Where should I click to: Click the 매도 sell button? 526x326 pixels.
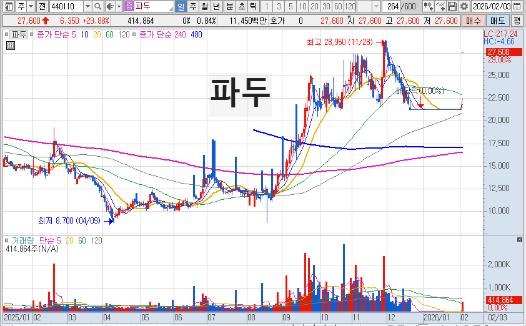coord(498,21)
